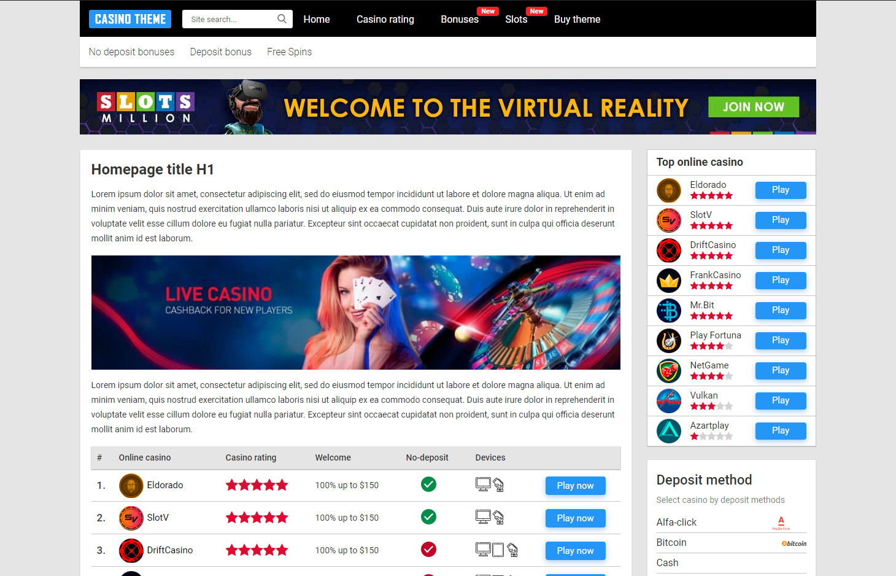
Task: Click Play for SlotV in the sidebar
Action: coord(781,220)
